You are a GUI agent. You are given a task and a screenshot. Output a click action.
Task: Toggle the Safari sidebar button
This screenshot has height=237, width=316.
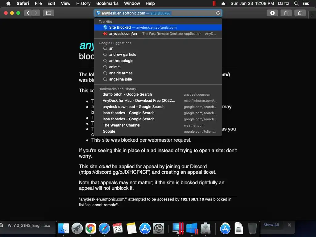coord(48,13)
